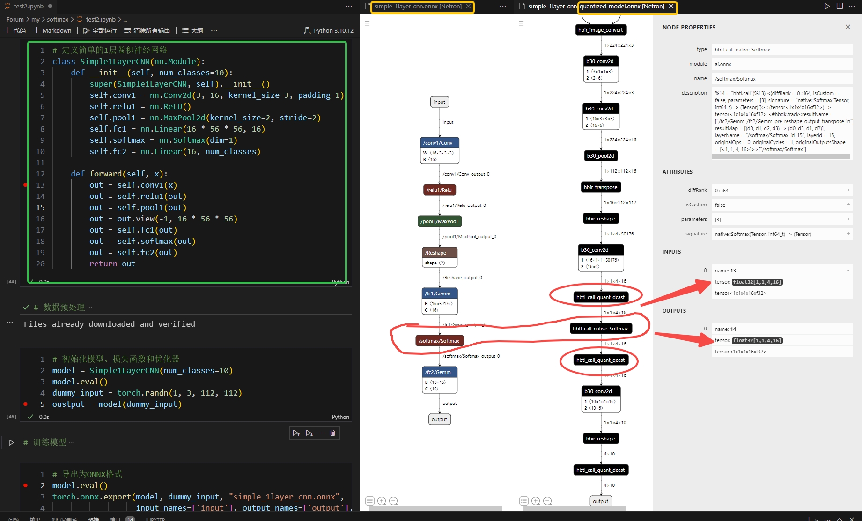Run the 训练模型 cell with play button
The width and height of the screenshot is (862, 521).
click(x=11, y=442)
